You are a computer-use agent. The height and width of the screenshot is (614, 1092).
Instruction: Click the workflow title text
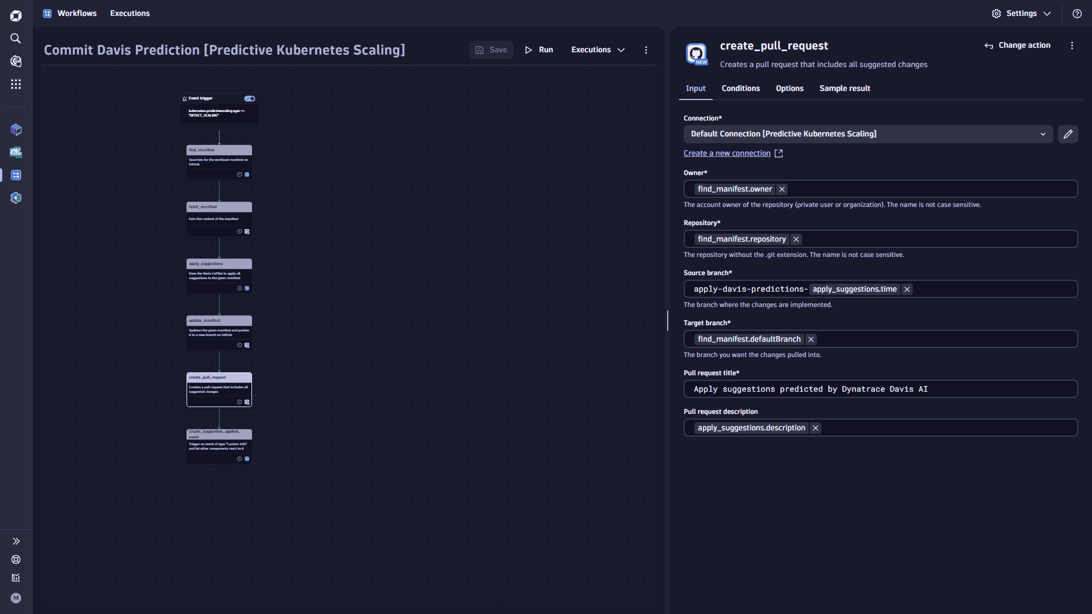224,50
